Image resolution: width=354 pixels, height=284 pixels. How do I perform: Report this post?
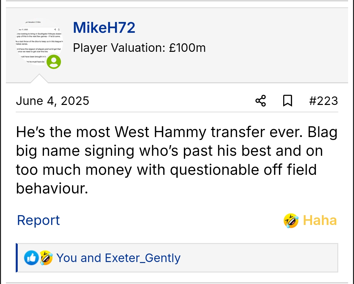[x=38, y=220]
